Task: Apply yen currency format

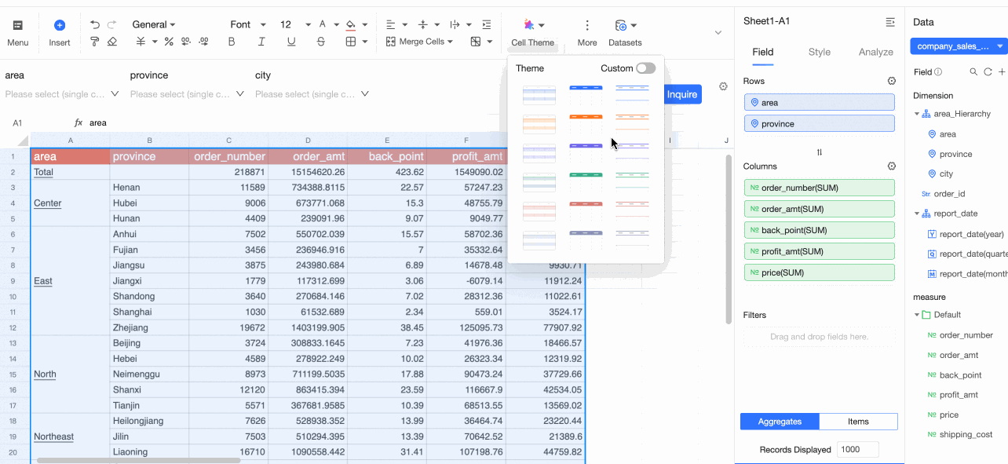Action: (x=141, y=42)
